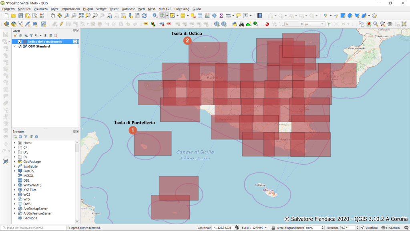Open the Vettore menu
410x231 pixels.
(101, 9)
